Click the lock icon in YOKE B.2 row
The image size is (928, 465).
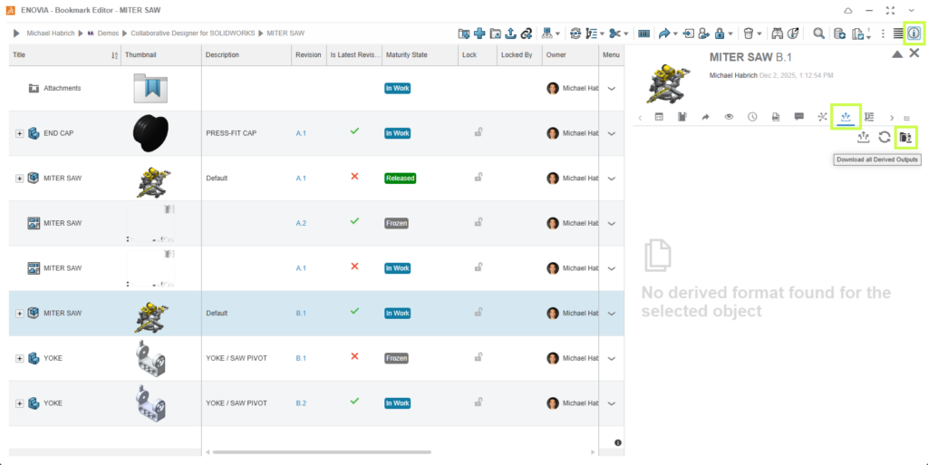pos(478,402)
